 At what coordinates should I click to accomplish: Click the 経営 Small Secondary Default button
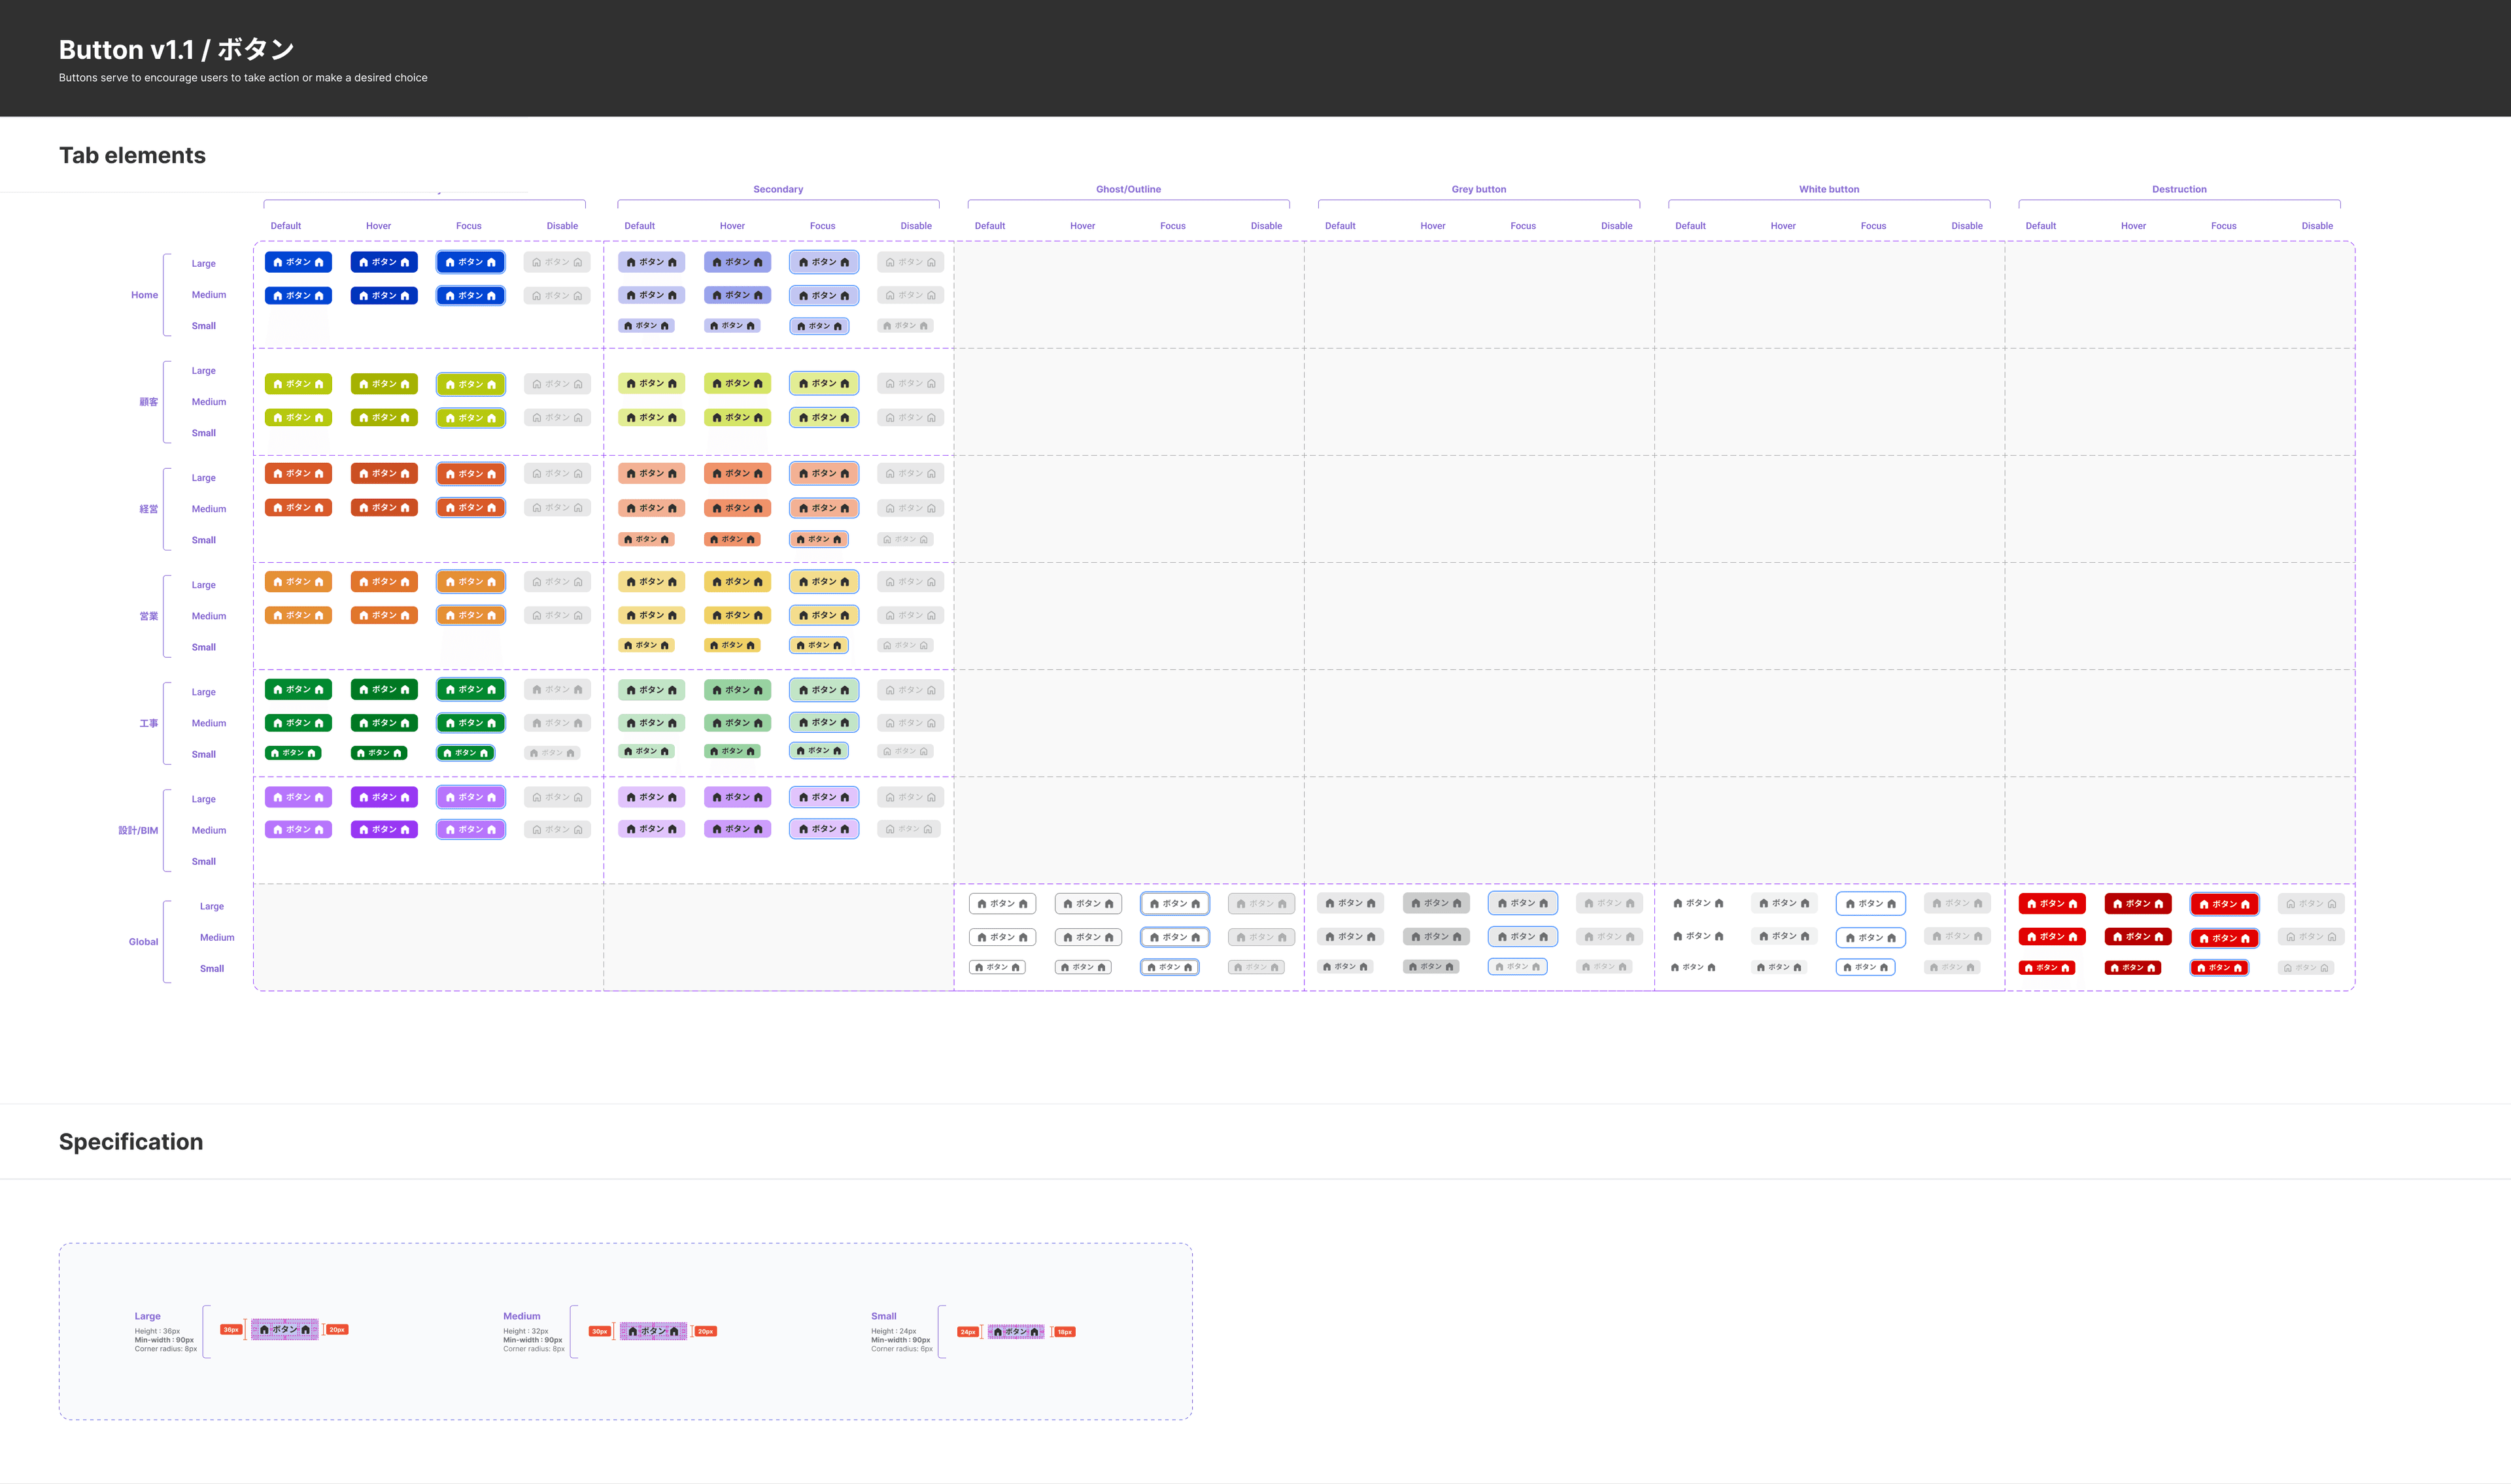pos(646,540)
